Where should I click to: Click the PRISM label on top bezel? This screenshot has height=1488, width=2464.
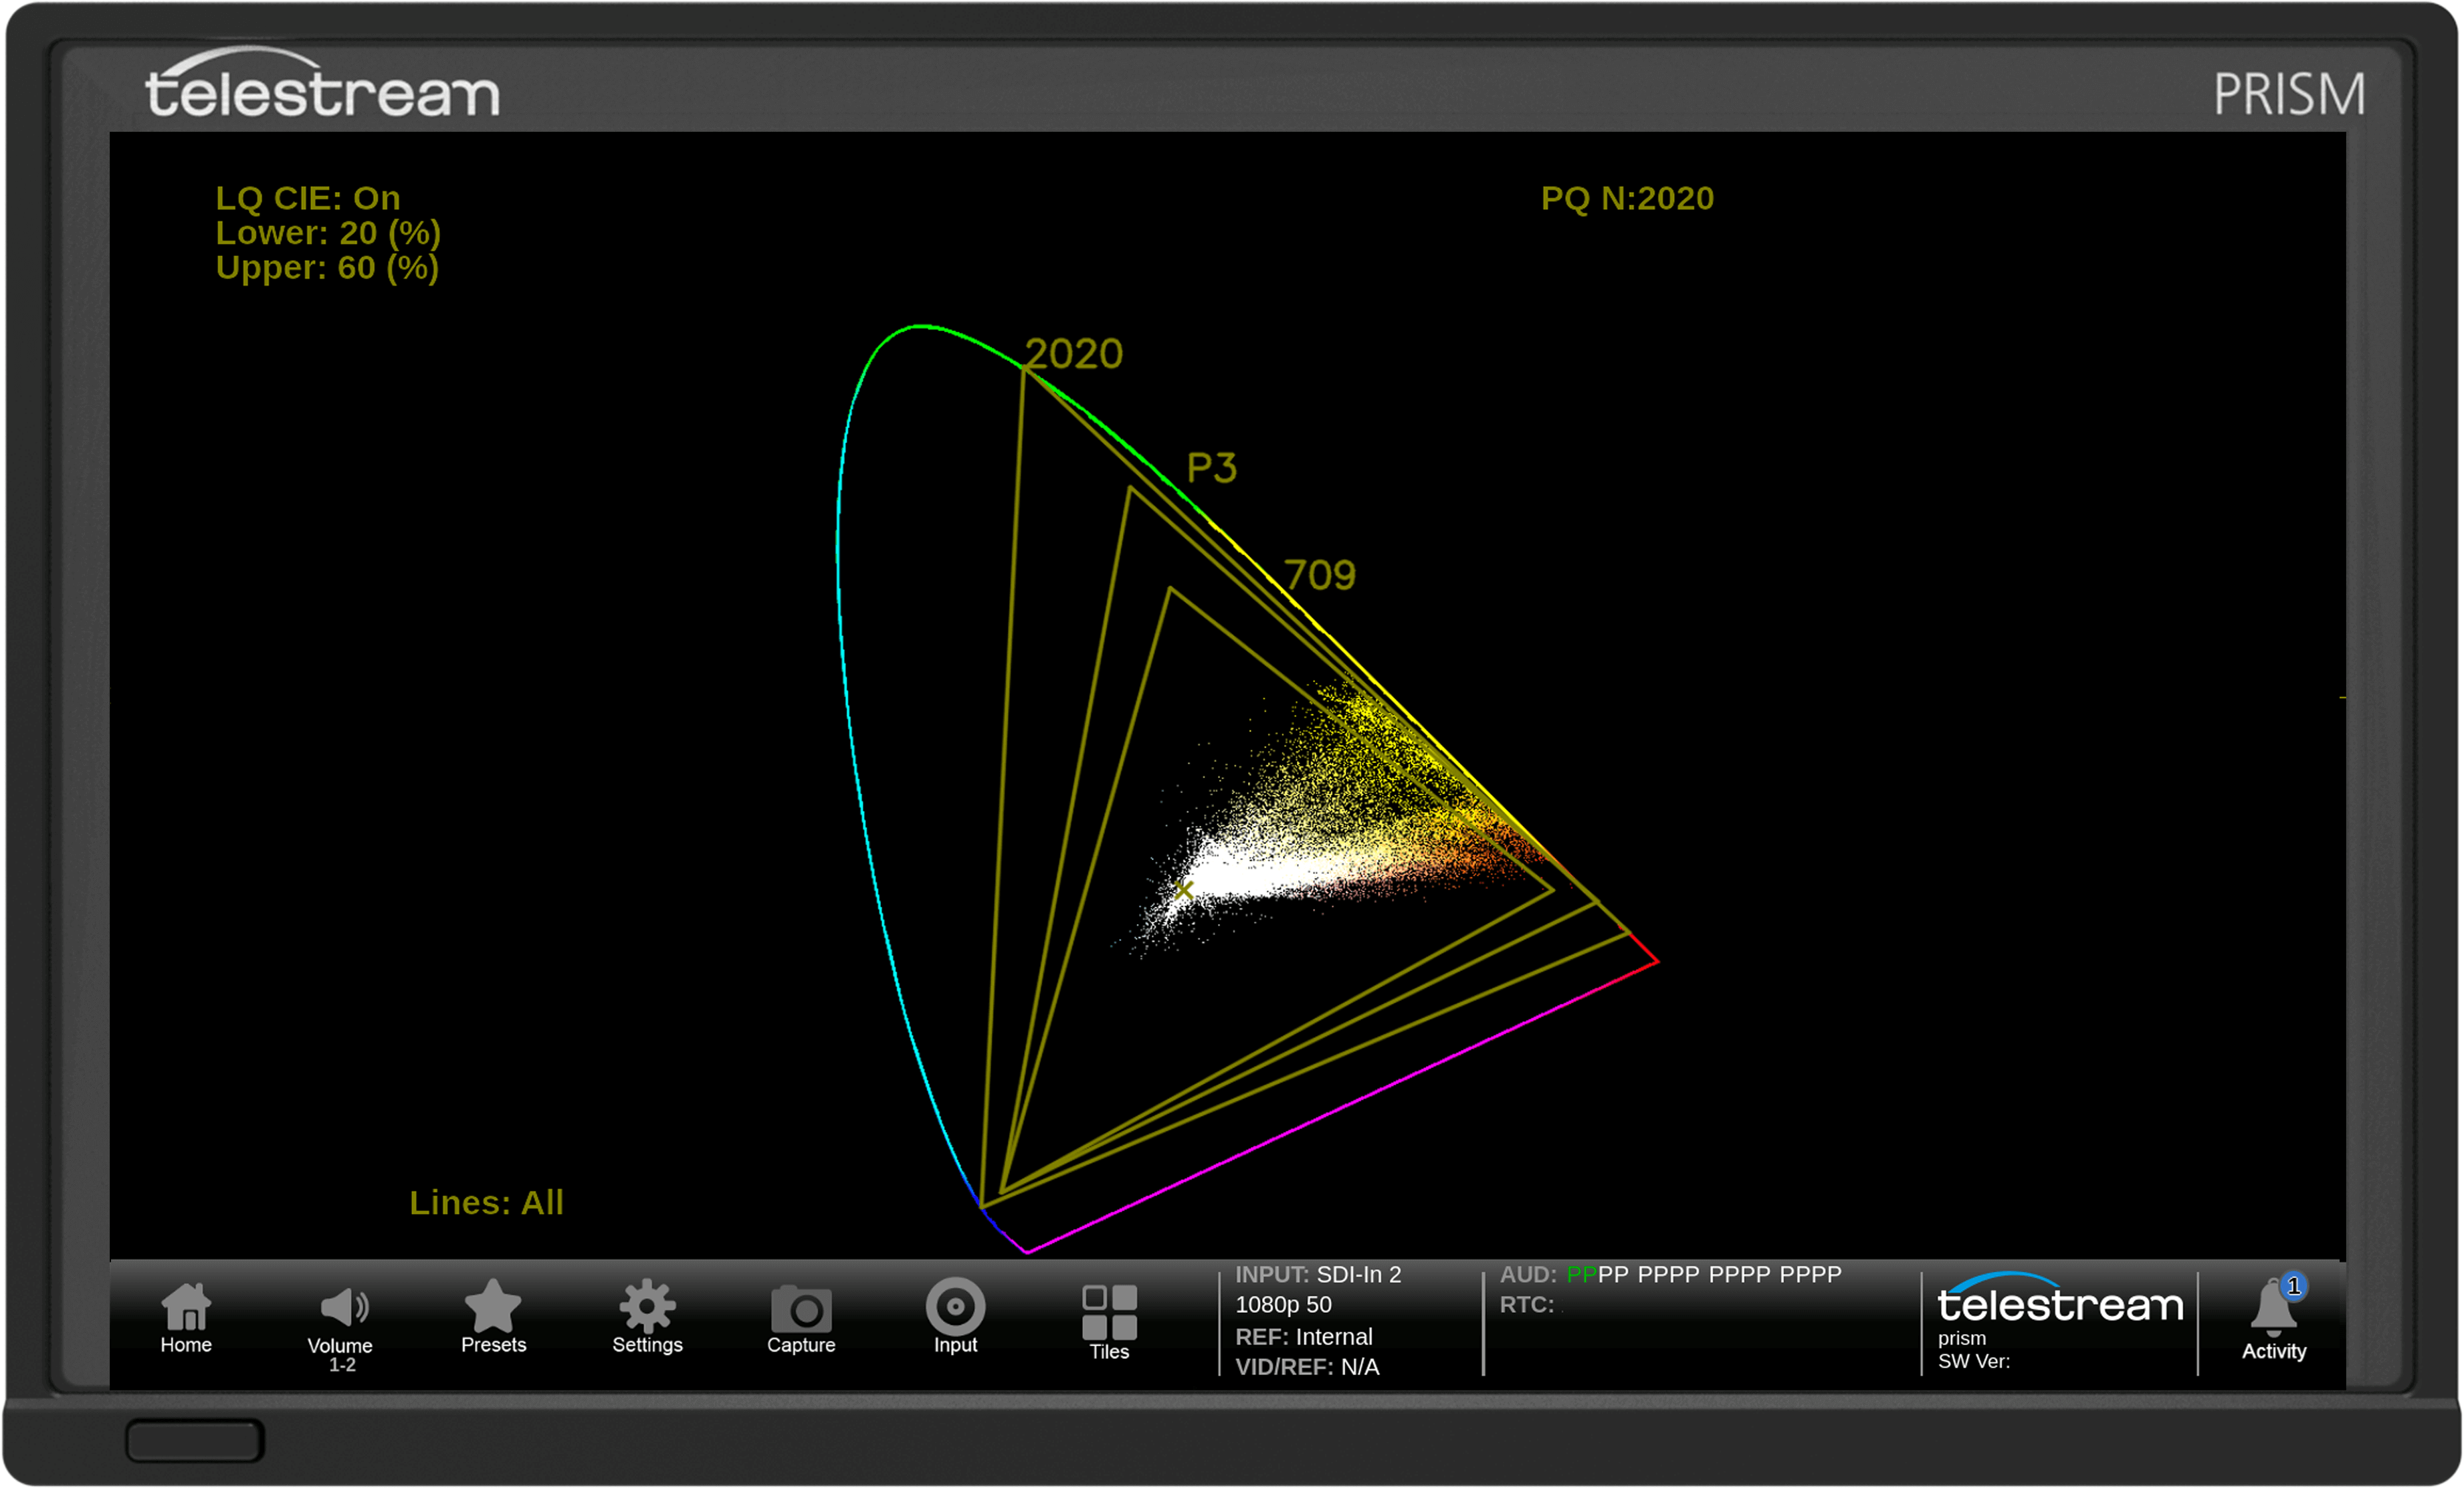[x=2289, y=94]
